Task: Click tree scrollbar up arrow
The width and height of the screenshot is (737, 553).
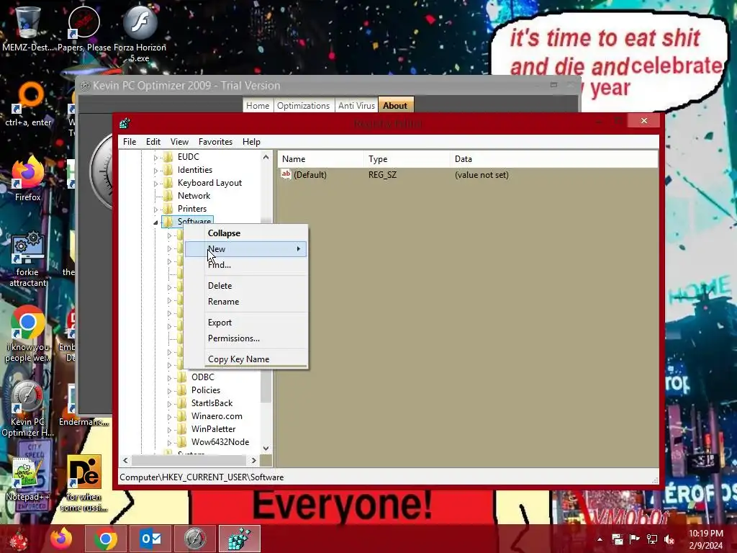Action: (x=266, y=157)
